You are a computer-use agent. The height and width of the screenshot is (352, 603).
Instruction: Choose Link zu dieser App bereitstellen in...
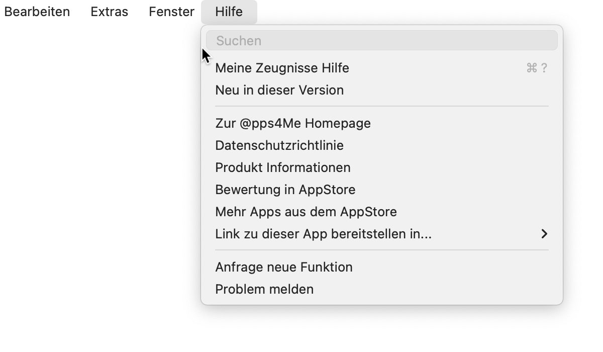tap(382, 234)
